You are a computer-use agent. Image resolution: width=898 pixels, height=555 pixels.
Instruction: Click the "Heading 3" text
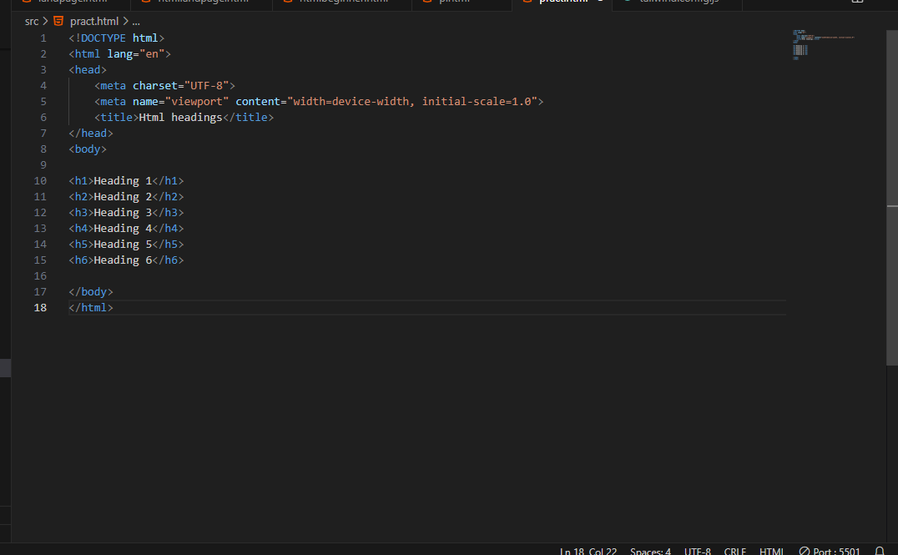coord(123,213)
